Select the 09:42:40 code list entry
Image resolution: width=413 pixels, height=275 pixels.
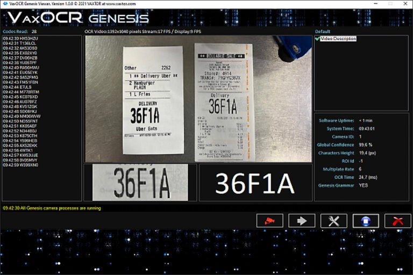click(x=21, y=67)
